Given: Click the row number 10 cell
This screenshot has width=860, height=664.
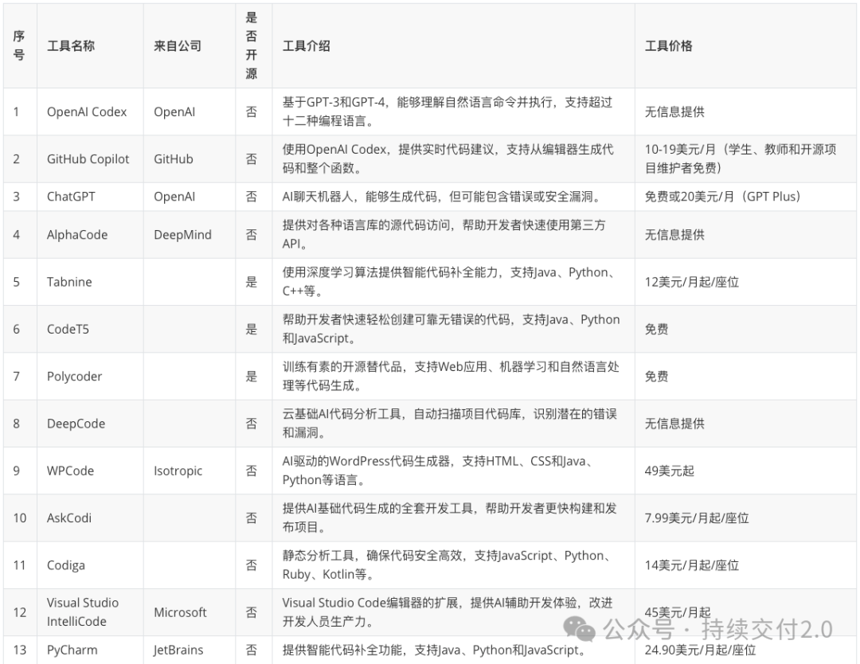Looking at the screenshot, I should click(x=20, y=518).
